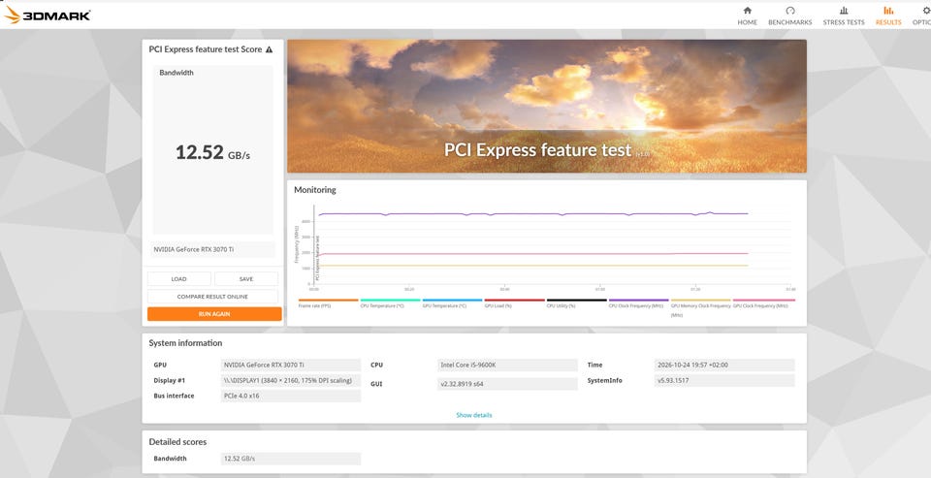Screen dimensions: 931x478
Task: Toggle GPU Clock Frequency legend swatch
Action: click(x=764, y=301)
